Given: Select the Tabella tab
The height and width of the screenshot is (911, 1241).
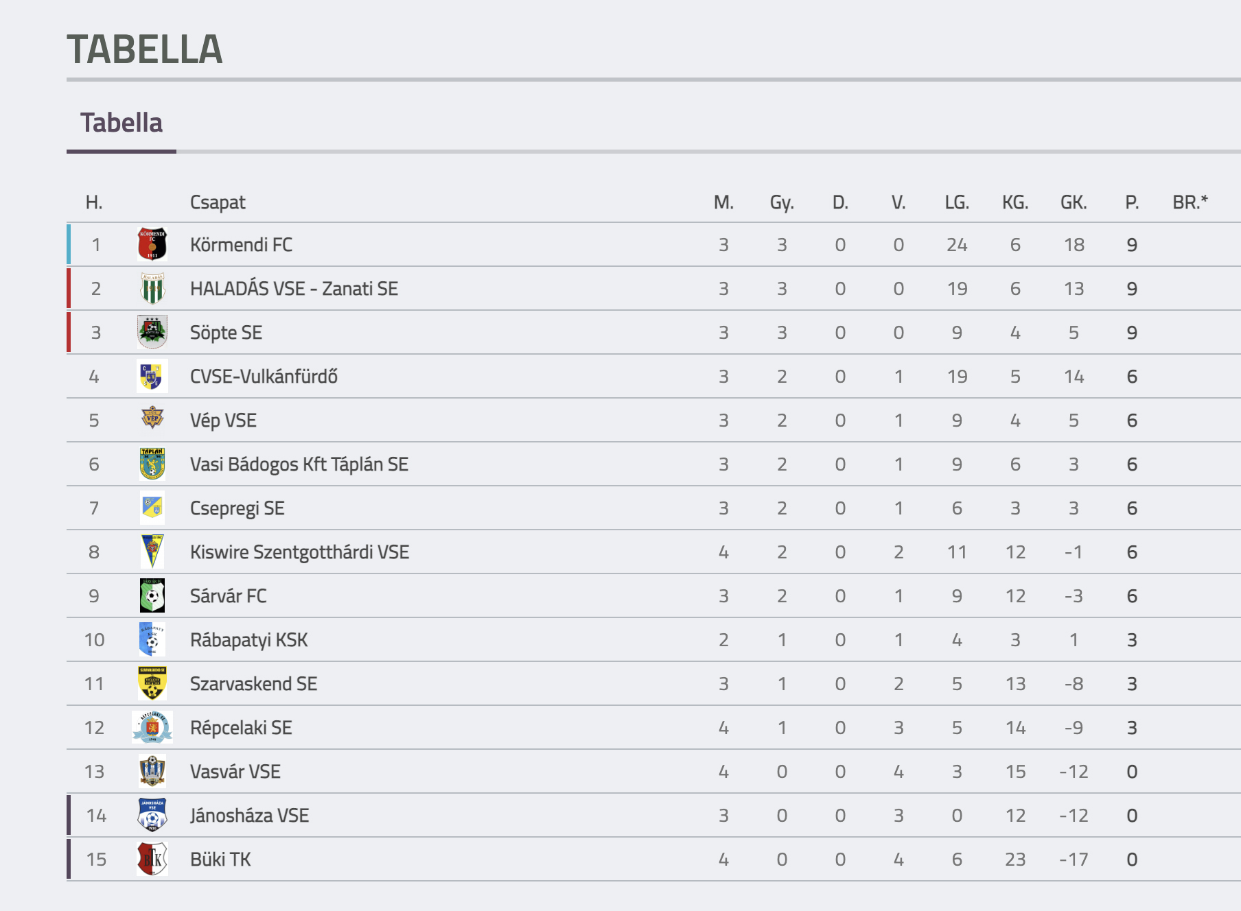Looking at the screenshot, I should [121, 123].
